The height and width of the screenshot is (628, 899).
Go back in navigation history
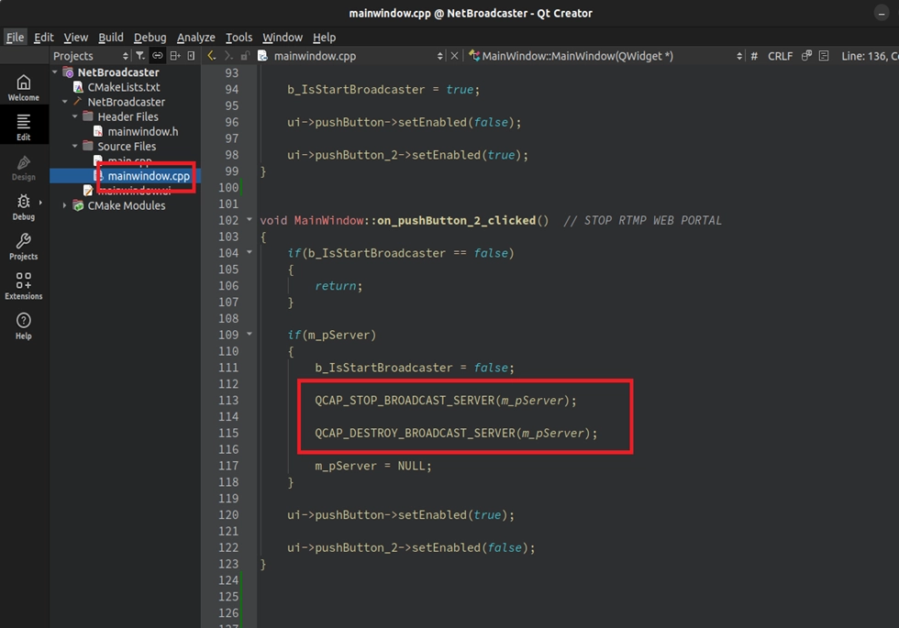pos(212,56)
